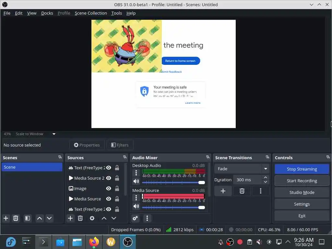Mute Media Source audio speaker icon

136,206
